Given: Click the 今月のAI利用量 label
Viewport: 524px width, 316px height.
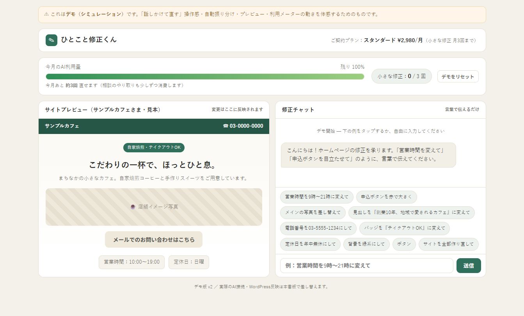Looking at the screenshot, I should pyautogui.click(x=63, y=67).
